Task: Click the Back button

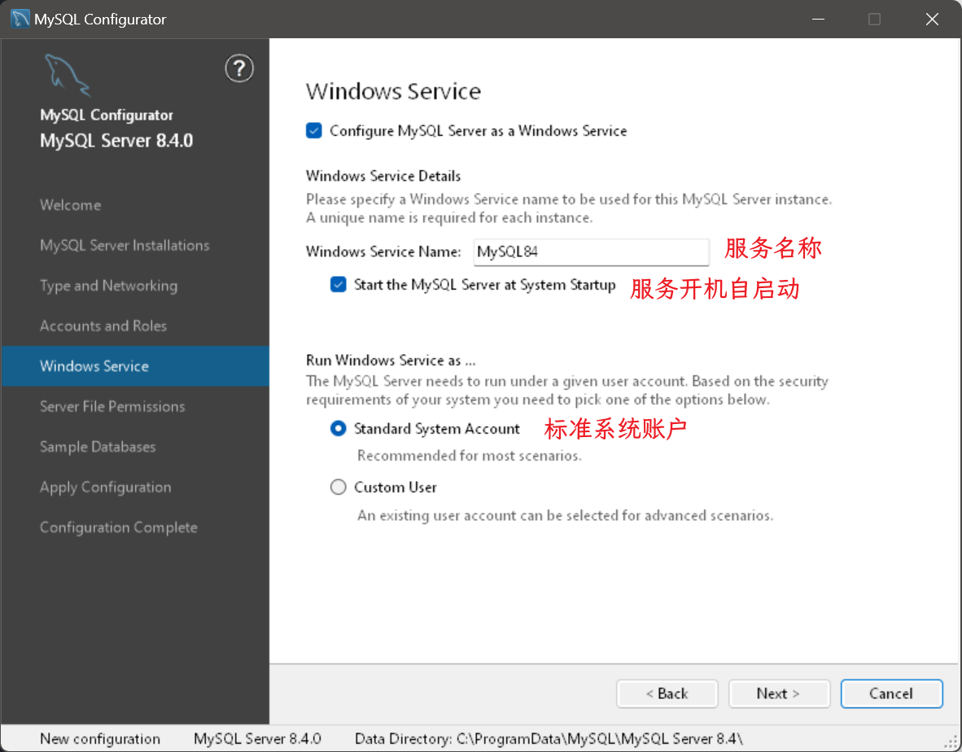Action: click(x=667, y=693)
